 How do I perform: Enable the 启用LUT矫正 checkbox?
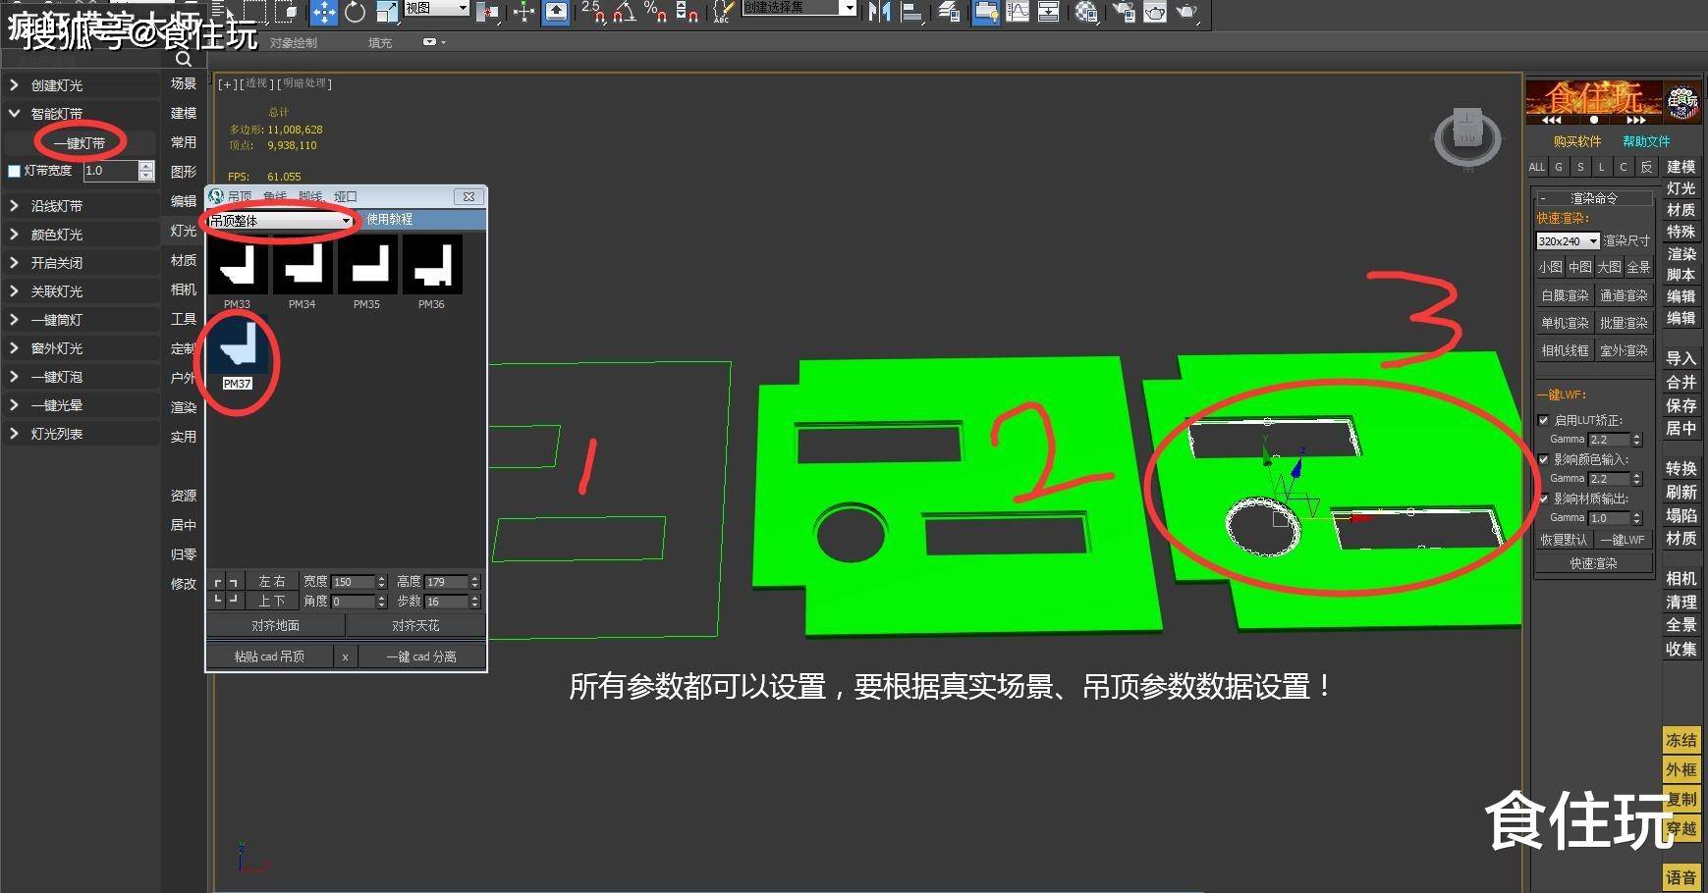[x=1544, y=420]
